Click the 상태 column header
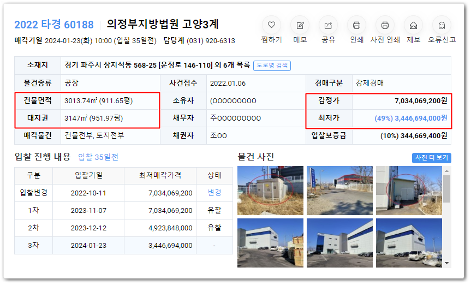Screen dimensions: 471x285 [x=214, y=175]
